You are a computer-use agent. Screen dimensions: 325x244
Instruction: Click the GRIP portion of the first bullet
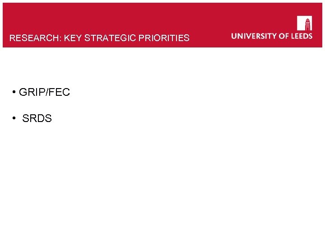click(x=29, y=93)
